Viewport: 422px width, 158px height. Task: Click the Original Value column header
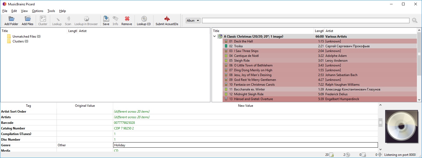pos(85,106)
